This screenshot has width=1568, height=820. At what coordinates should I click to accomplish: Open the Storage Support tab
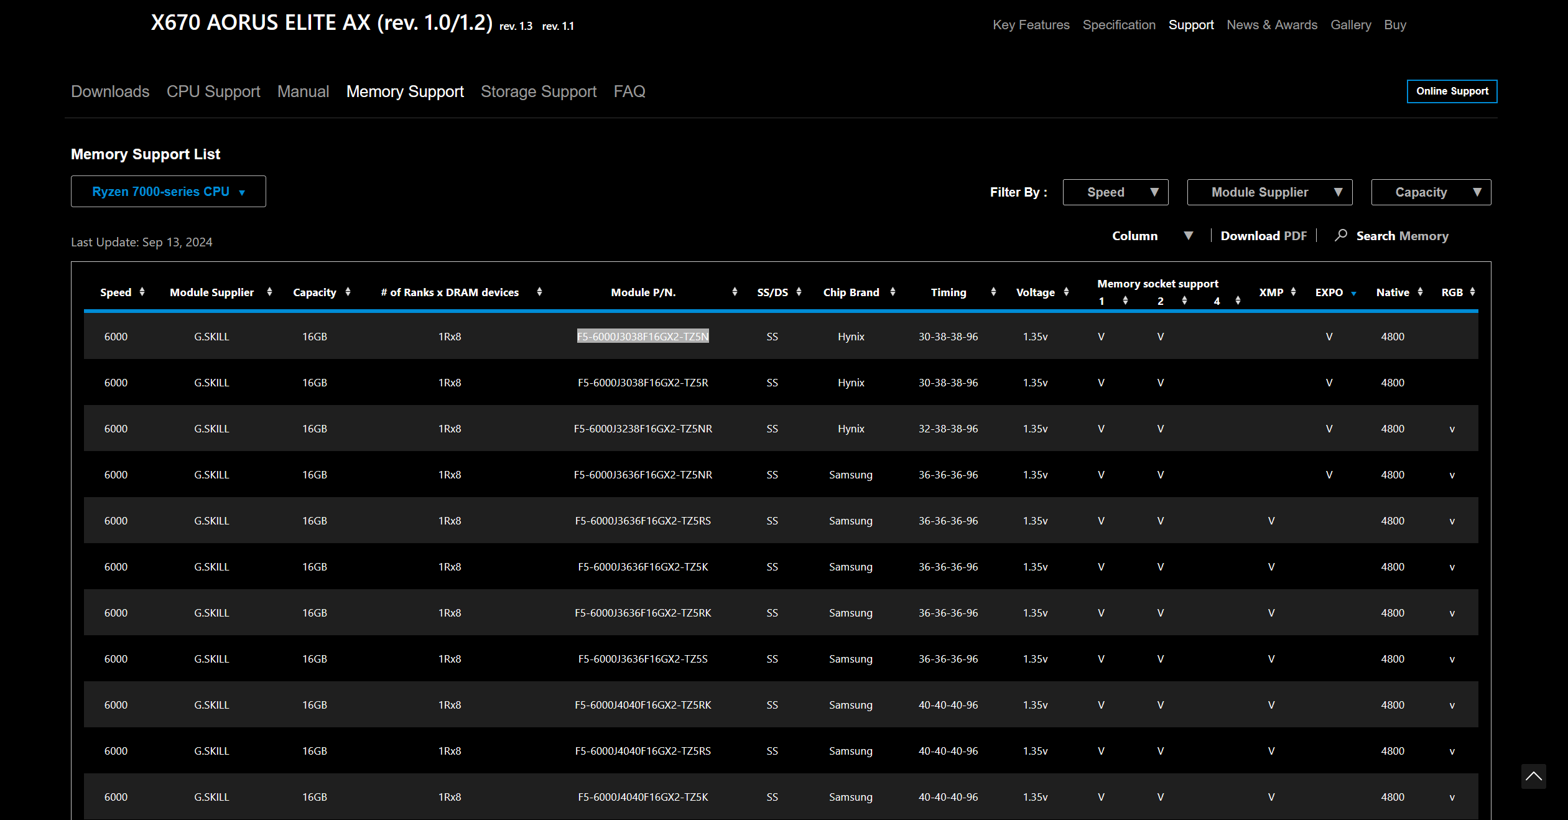538,91
